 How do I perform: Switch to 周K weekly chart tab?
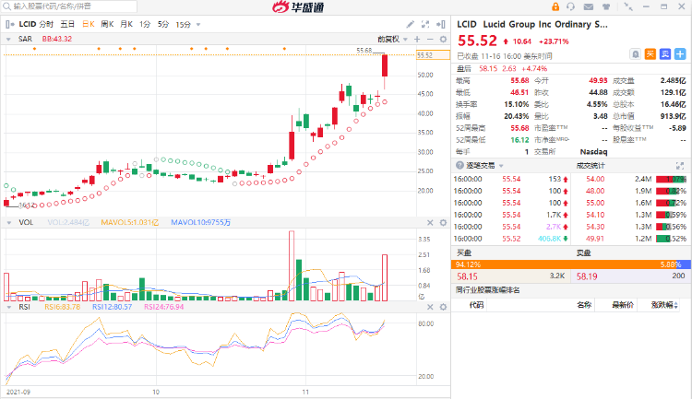(x=107, y=24)
